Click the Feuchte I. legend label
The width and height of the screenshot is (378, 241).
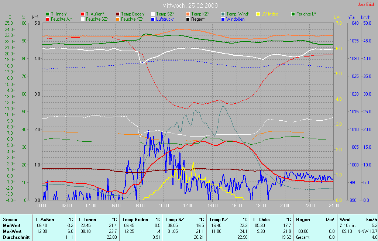pos(306,14)
